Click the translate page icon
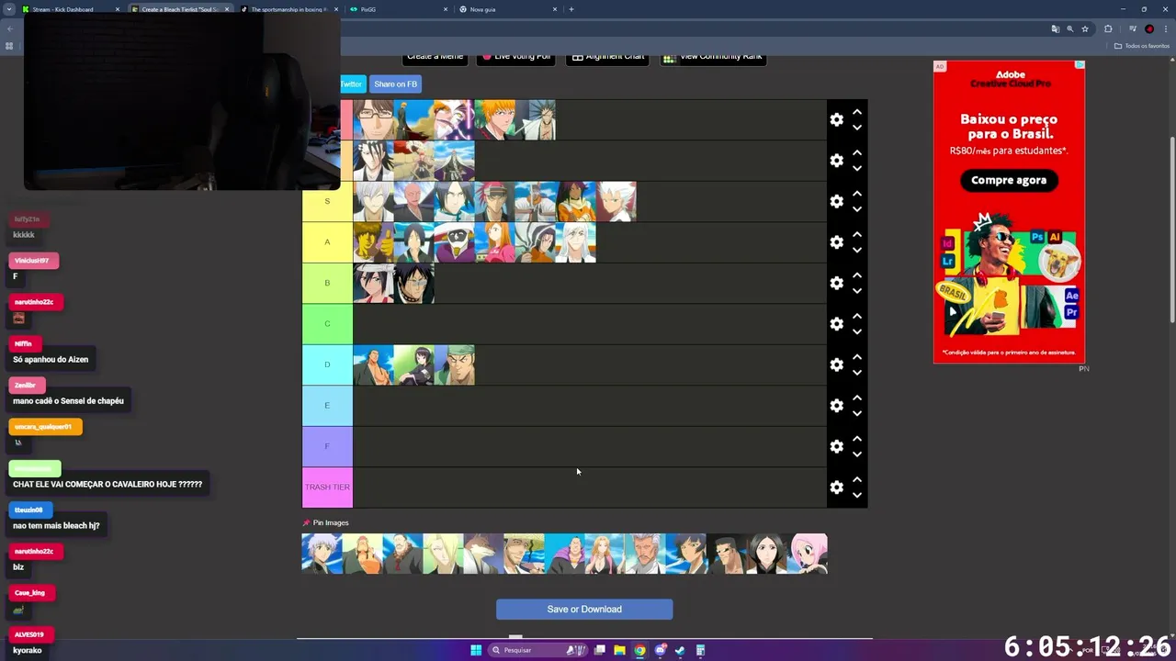This screenshot has height=661, width=1176. (1056, 29)
